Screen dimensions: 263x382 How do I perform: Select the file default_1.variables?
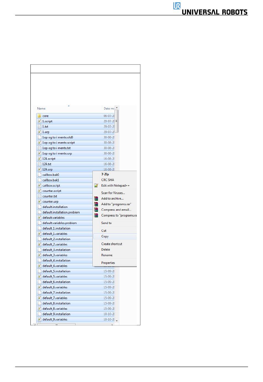click(x=65, y=234)
